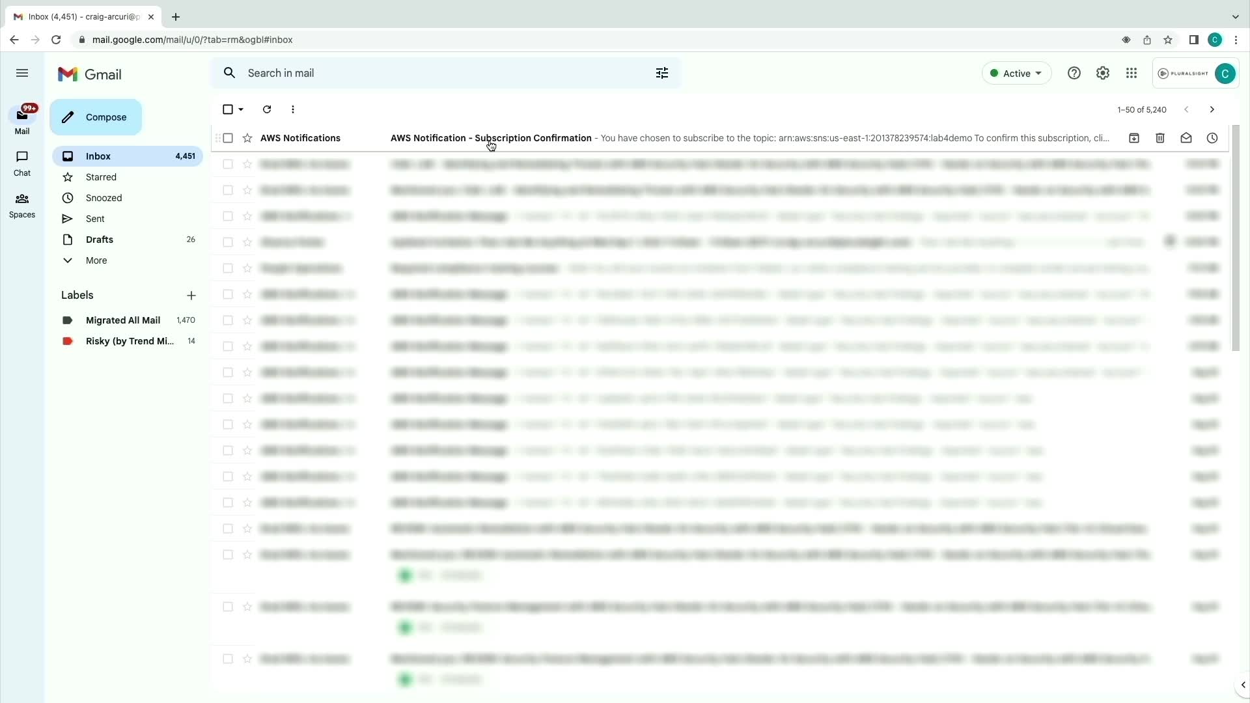The image size is (1250, 703).
Task: Snooze the AWS Notifications email
Action: pos(1212,138)
